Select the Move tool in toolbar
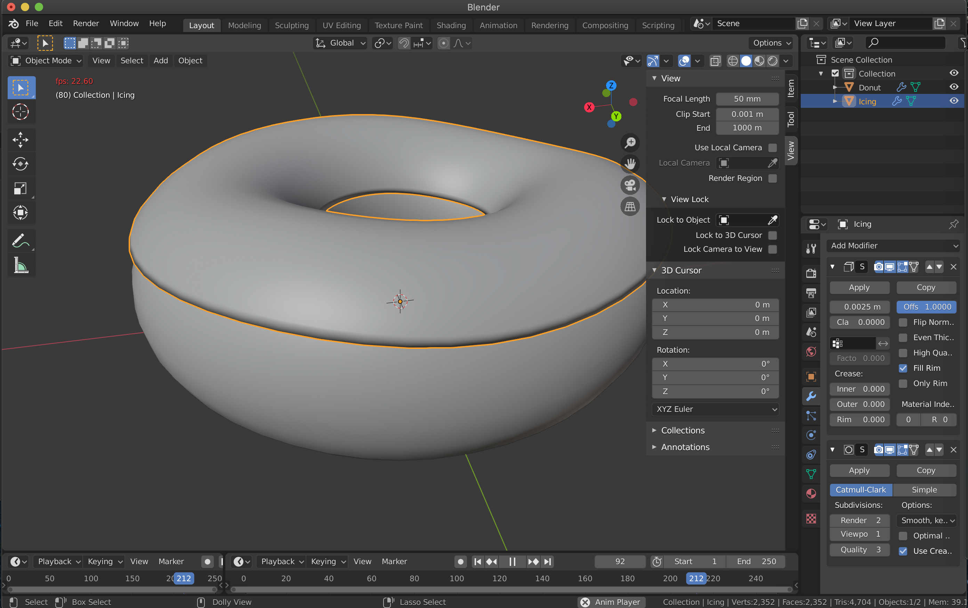This screenshot has width=968, height=608. click(x=21, y=139)
